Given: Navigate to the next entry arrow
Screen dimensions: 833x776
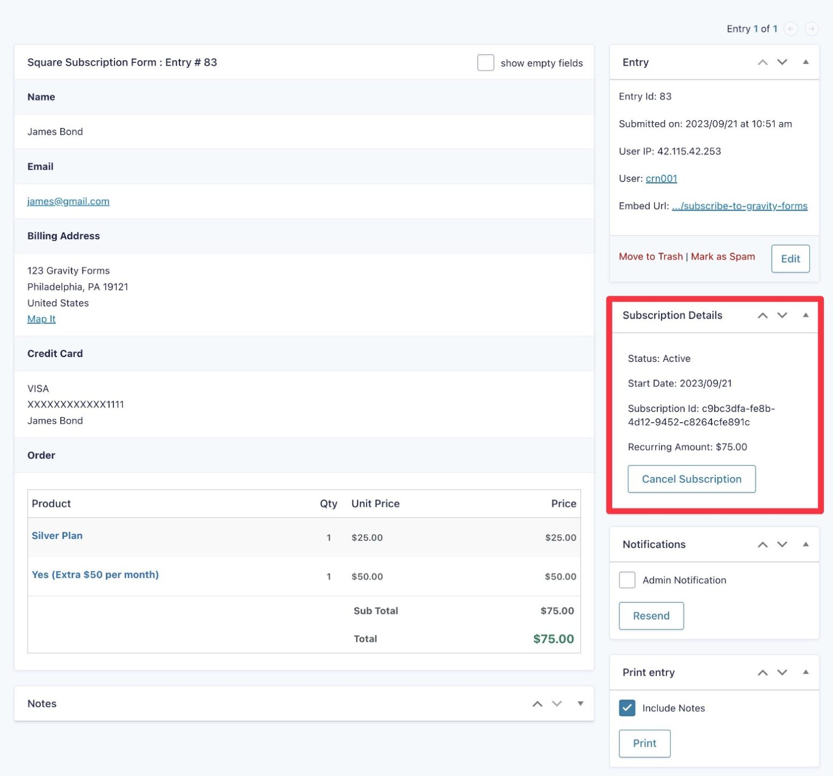Looking at the screenshot, I should tap(812, 29).
